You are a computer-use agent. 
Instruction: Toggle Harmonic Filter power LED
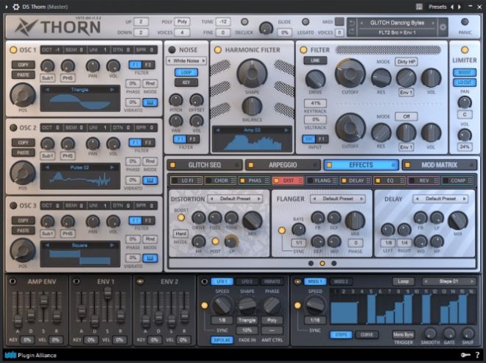(x=218, y=50)
